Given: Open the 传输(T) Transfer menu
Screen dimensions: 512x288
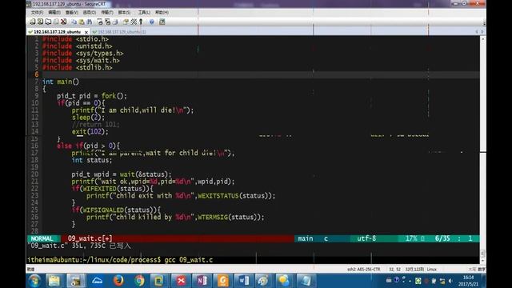Looking at the screenshot, I should coord(106,13).
